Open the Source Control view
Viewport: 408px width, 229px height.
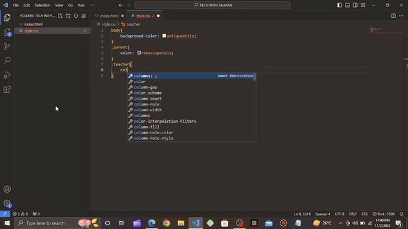[7, 46]
